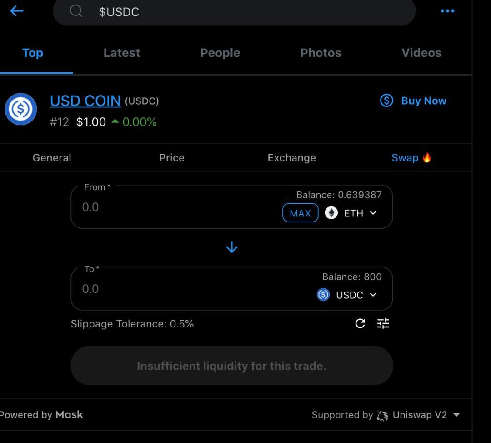This screenshot has width=491, height=443.
Task: Open slippage settings sliders icon
Action: (383, 323)
